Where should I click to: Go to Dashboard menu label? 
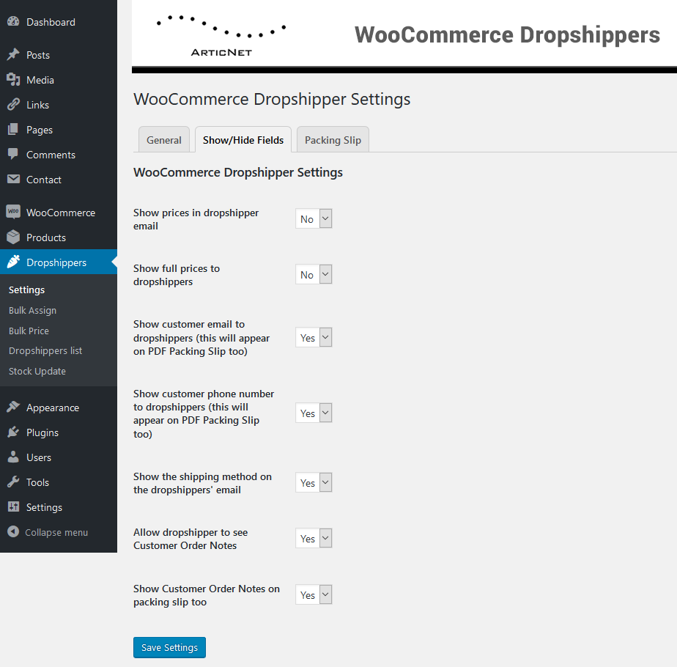pos(51,22)
